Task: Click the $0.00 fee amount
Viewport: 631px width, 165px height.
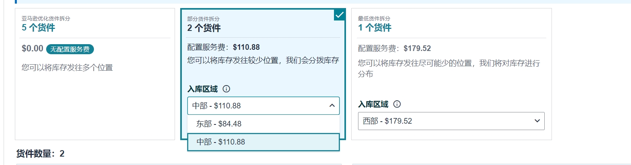Action: (x=33, y=49)
